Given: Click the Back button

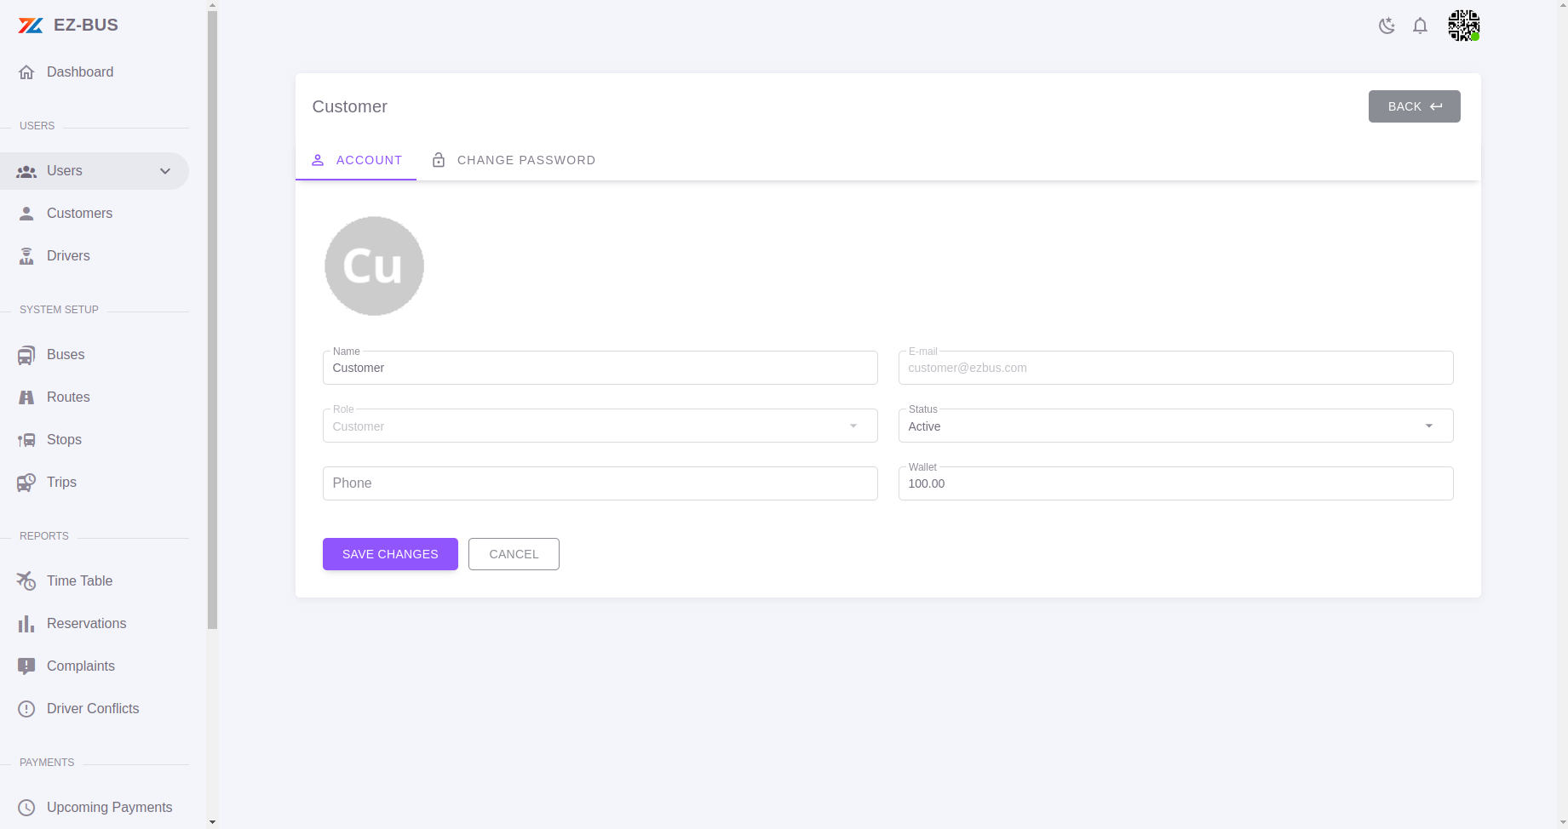Looking at the screenshot, I should click(1414, 106).
